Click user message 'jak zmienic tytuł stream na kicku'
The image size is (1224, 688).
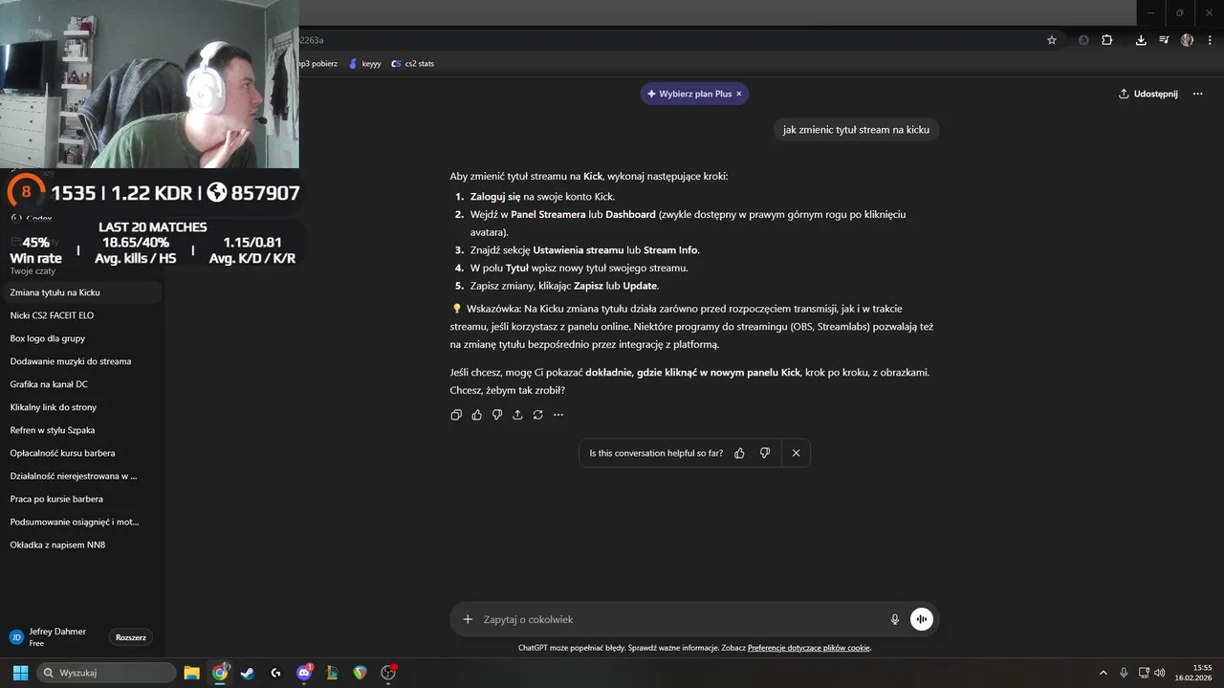click(856, 129)
